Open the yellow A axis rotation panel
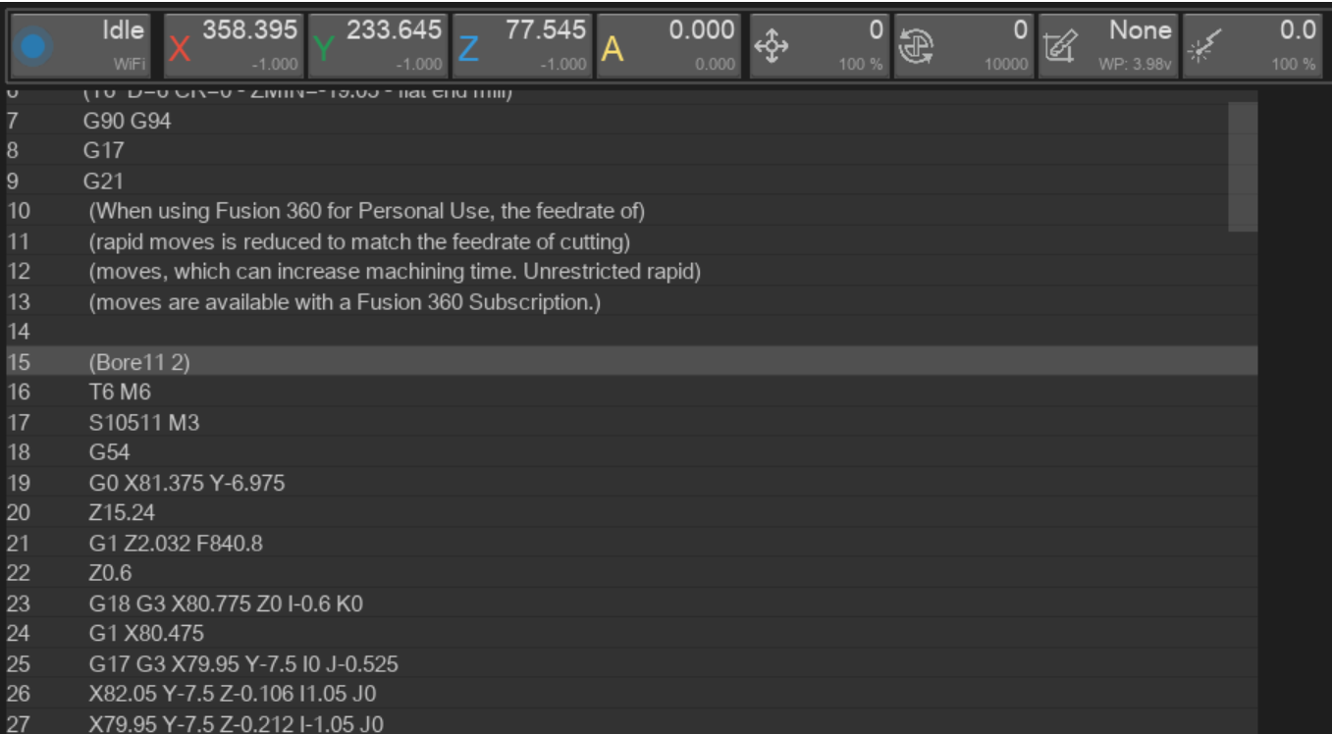Image resolution: width=1332 pixels, height=734 pixels. 668,46
